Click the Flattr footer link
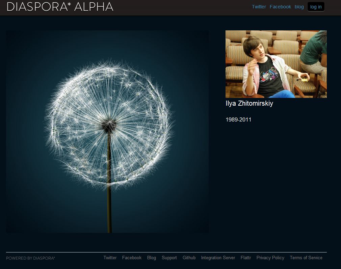Screen dimensions: 341x269 [x=245, y=258]
